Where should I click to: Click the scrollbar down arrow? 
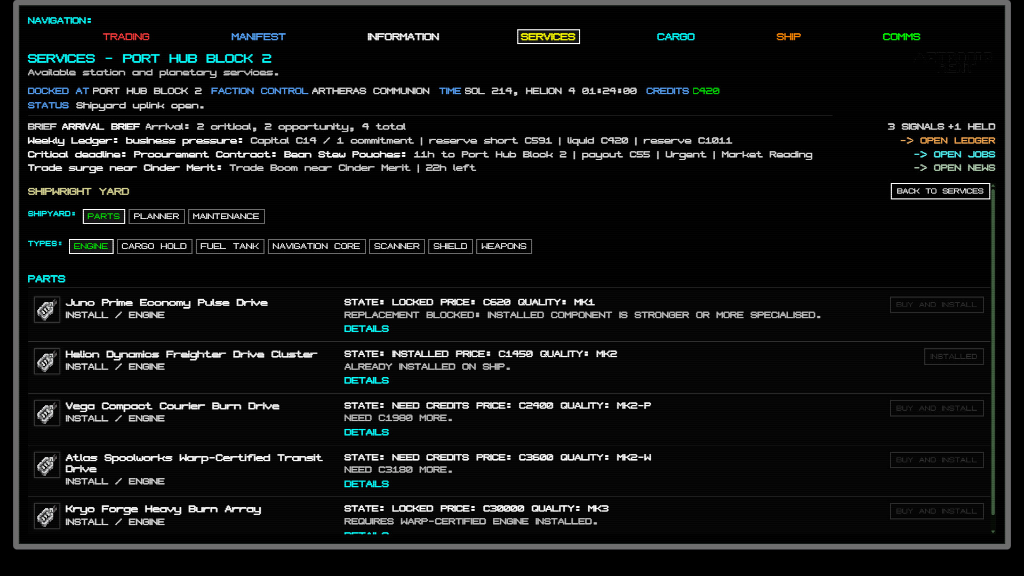[993, 532]
